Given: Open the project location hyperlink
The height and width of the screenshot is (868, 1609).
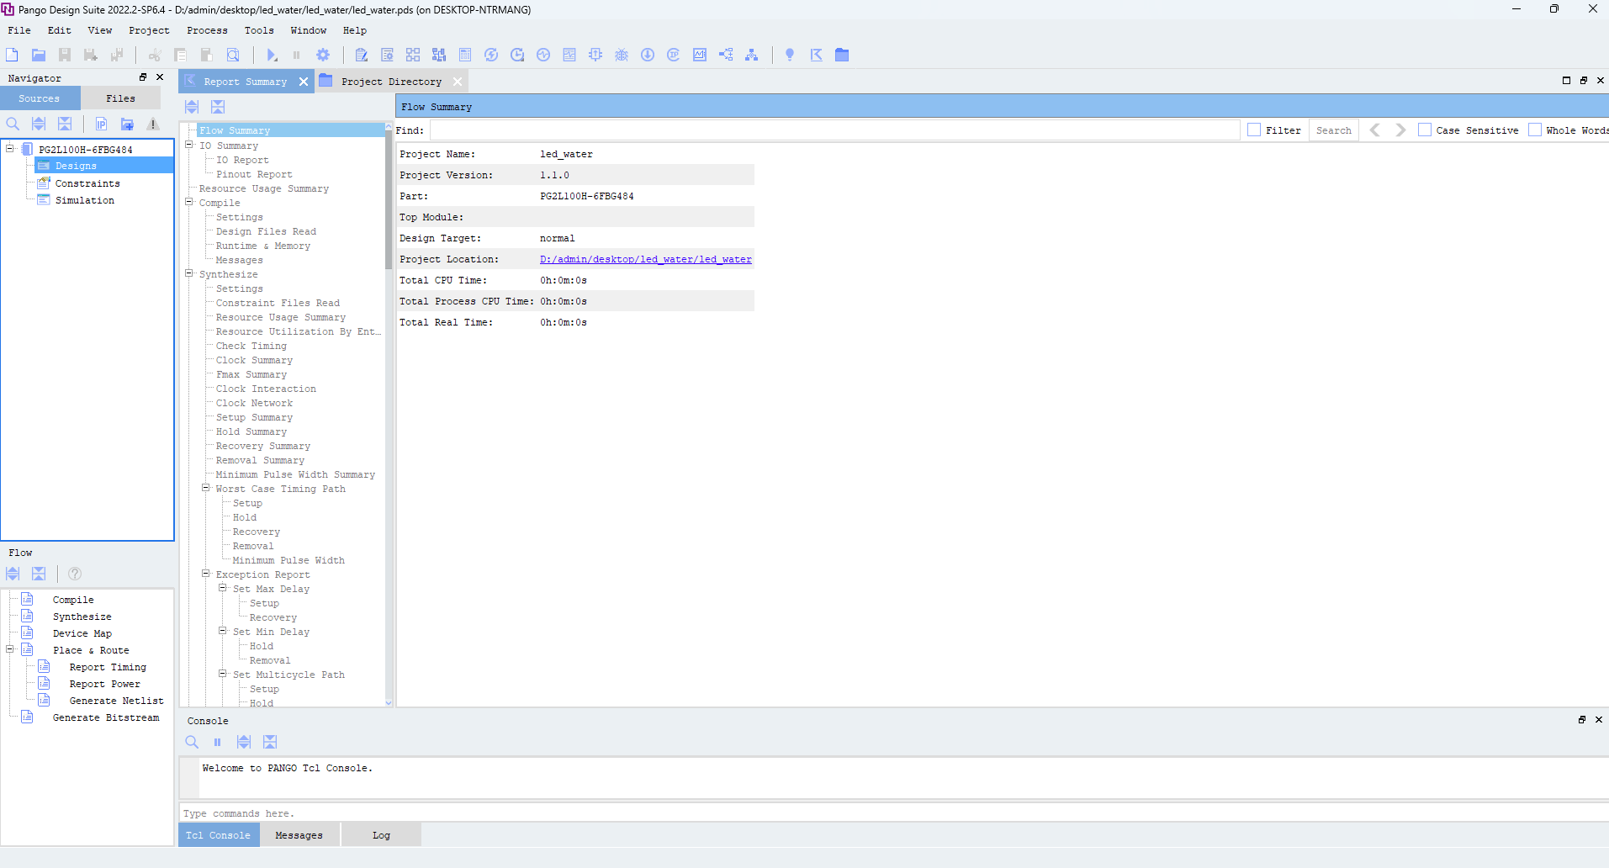Looking at the screenshot, I should click(644, 259).
